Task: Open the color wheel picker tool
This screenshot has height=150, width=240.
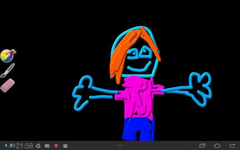Action: coord(8,56)
